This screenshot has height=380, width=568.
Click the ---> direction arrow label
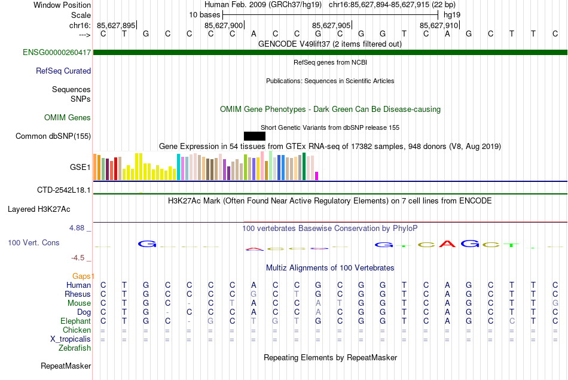pos(85,35)
